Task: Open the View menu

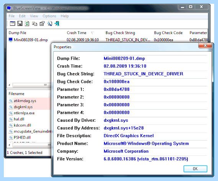Action: pos(34,16)
